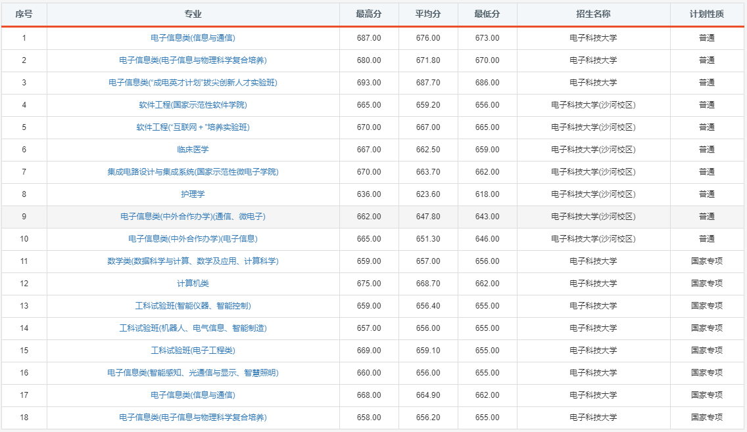The width and height of the screenshot is (747, 432).
Task: Open the 计算机类 major link
Action: pyautogui.click(x=193, y=284)
